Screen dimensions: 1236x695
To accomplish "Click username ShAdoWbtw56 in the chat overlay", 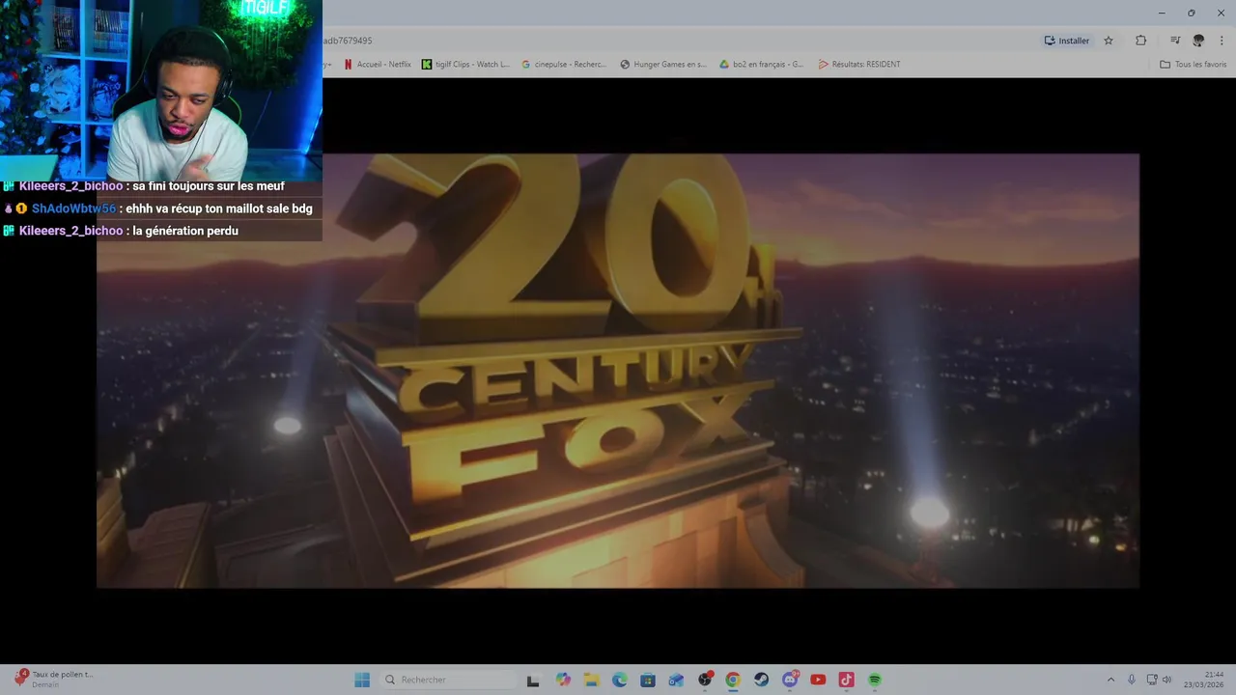I will (73, 208).
